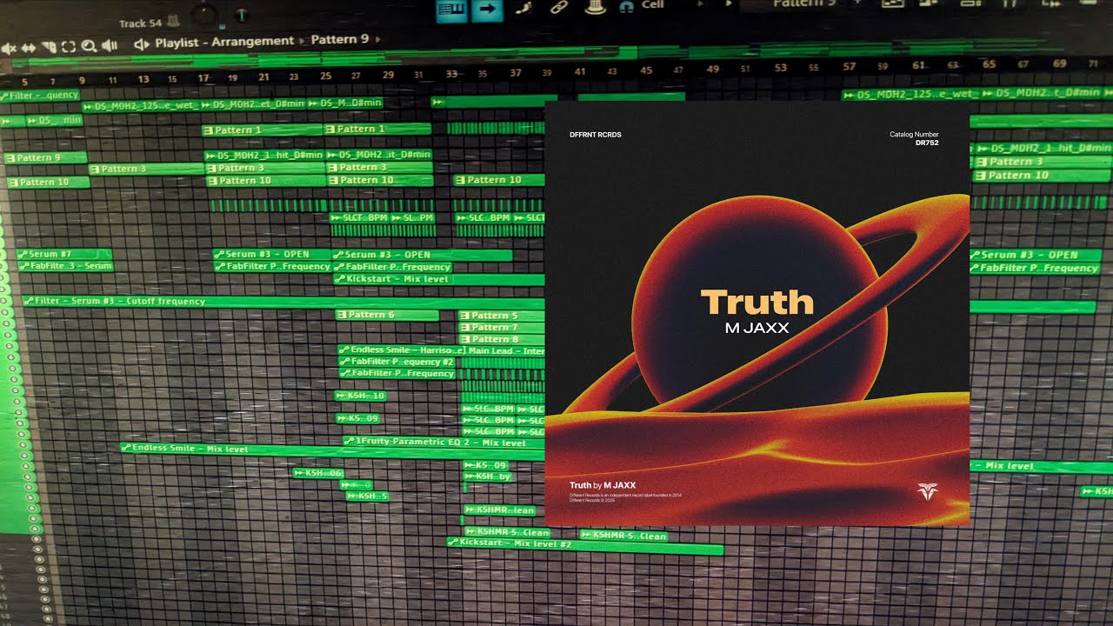Select the KSH..10 clip
The image size is (1113, 626).
(x=360, y=396)
